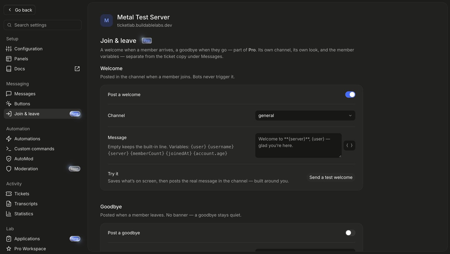The image size is (450, 254).
Task: Click the AutoMod shield-check icon
Action: point(9,159)
